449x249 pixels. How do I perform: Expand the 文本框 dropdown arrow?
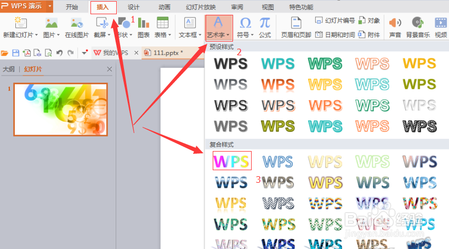[200, 35]
